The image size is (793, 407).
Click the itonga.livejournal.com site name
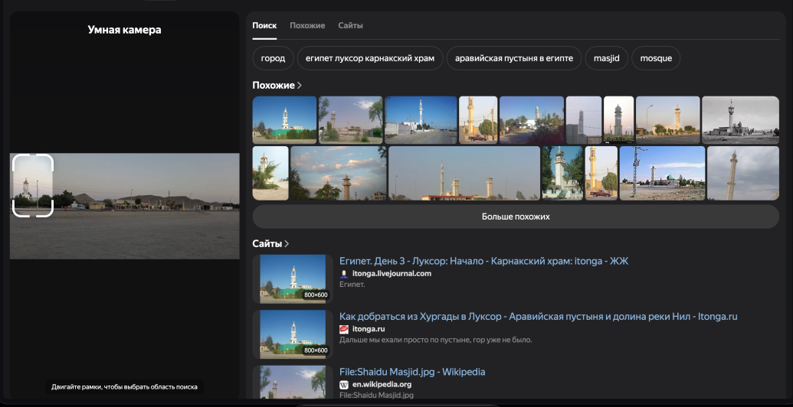tap(392, 274)
